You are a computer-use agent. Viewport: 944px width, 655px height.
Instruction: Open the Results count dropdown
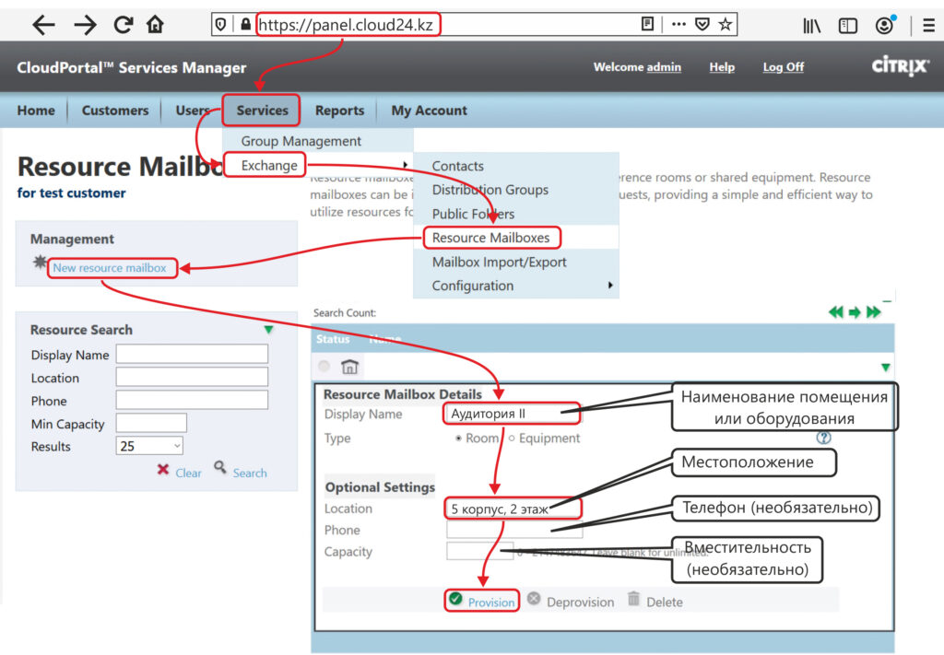pyautogui.click(x=149, y=446)
